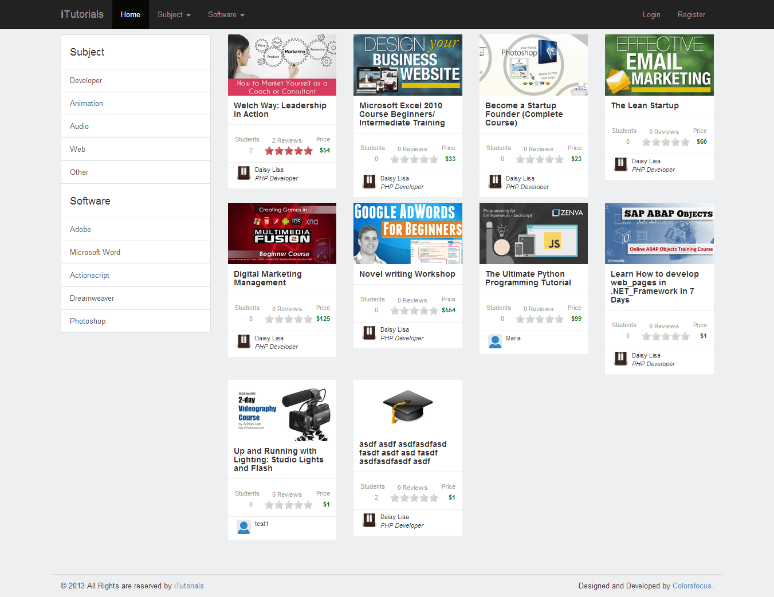Click Daisy Lisa avatar on The Lean Startup card
Image resolution: width=774 pixels, height=597 pixels.
pos(620,164)
